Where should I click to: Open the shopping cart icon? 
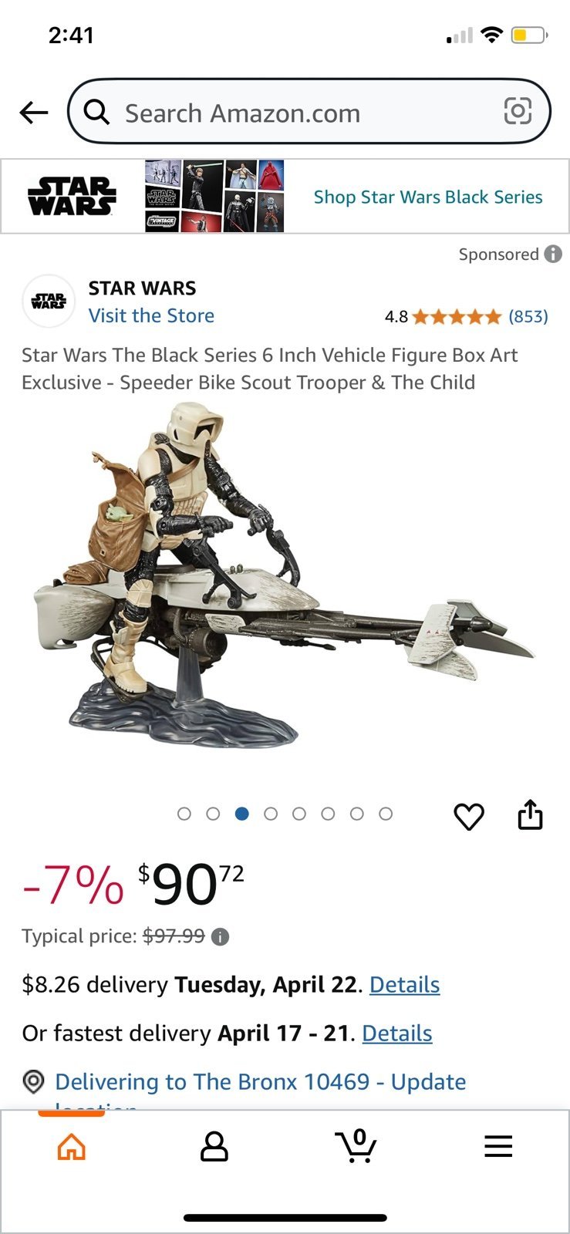point(356,1146)
